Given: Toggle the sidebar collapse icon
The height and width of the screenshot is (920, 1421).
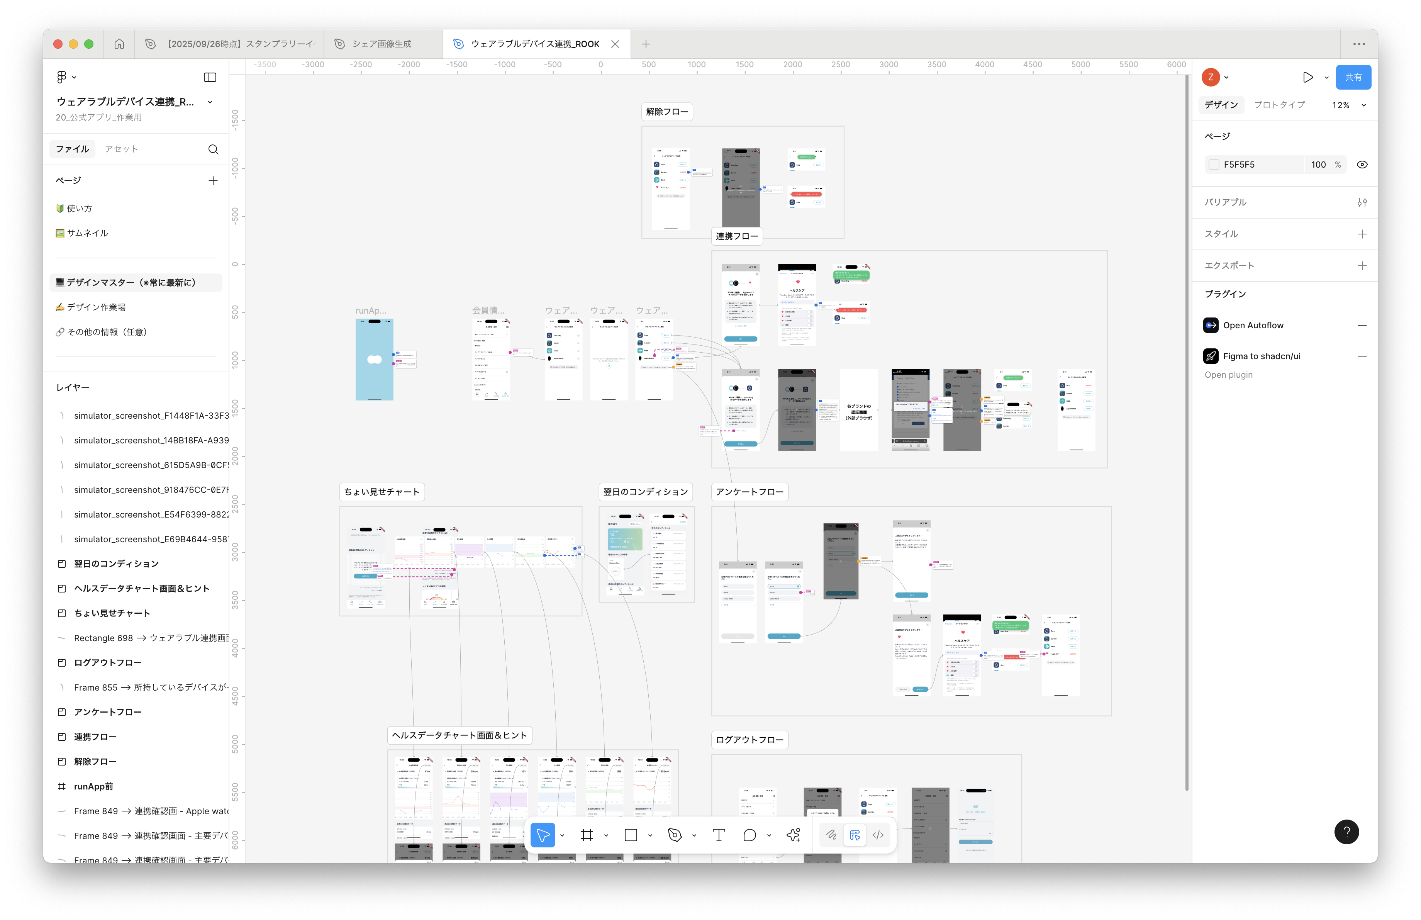Looking at the screenshot, I should [210, 77].
